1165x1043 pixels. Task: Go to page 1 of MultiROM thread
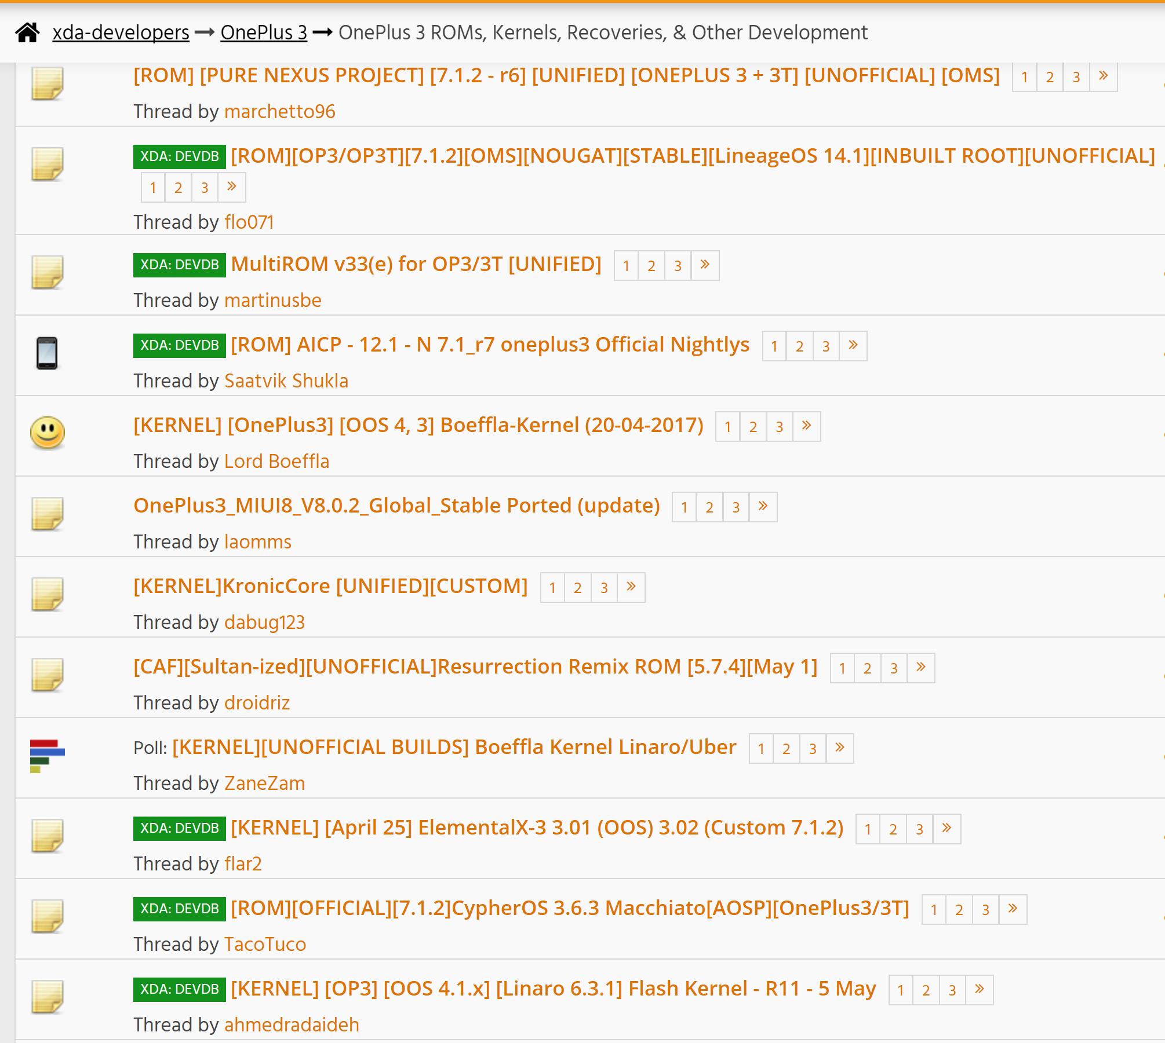point(626,265)
